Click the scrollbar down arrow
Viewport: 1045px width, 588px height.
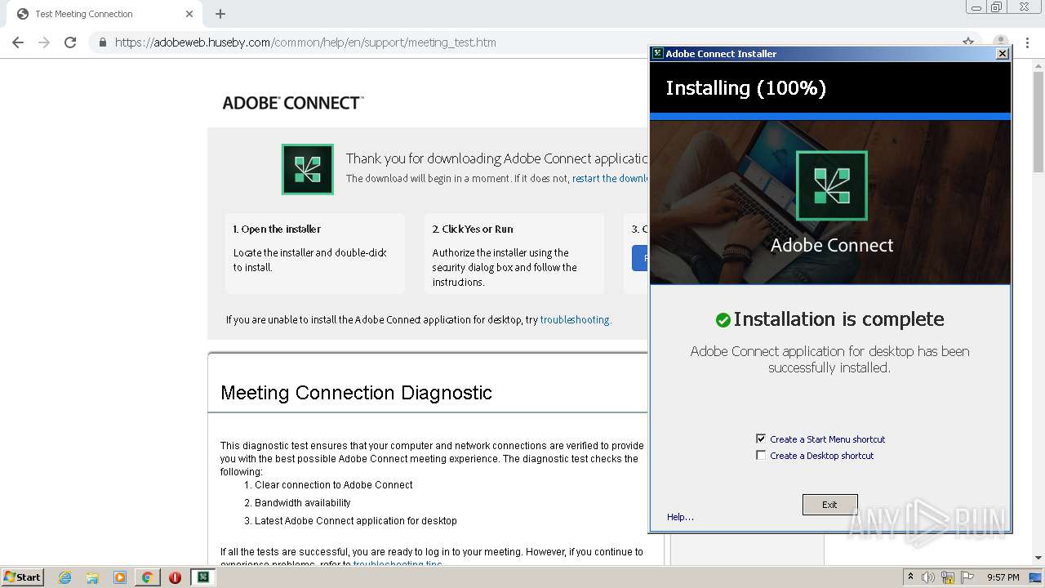coord(1038,559)
